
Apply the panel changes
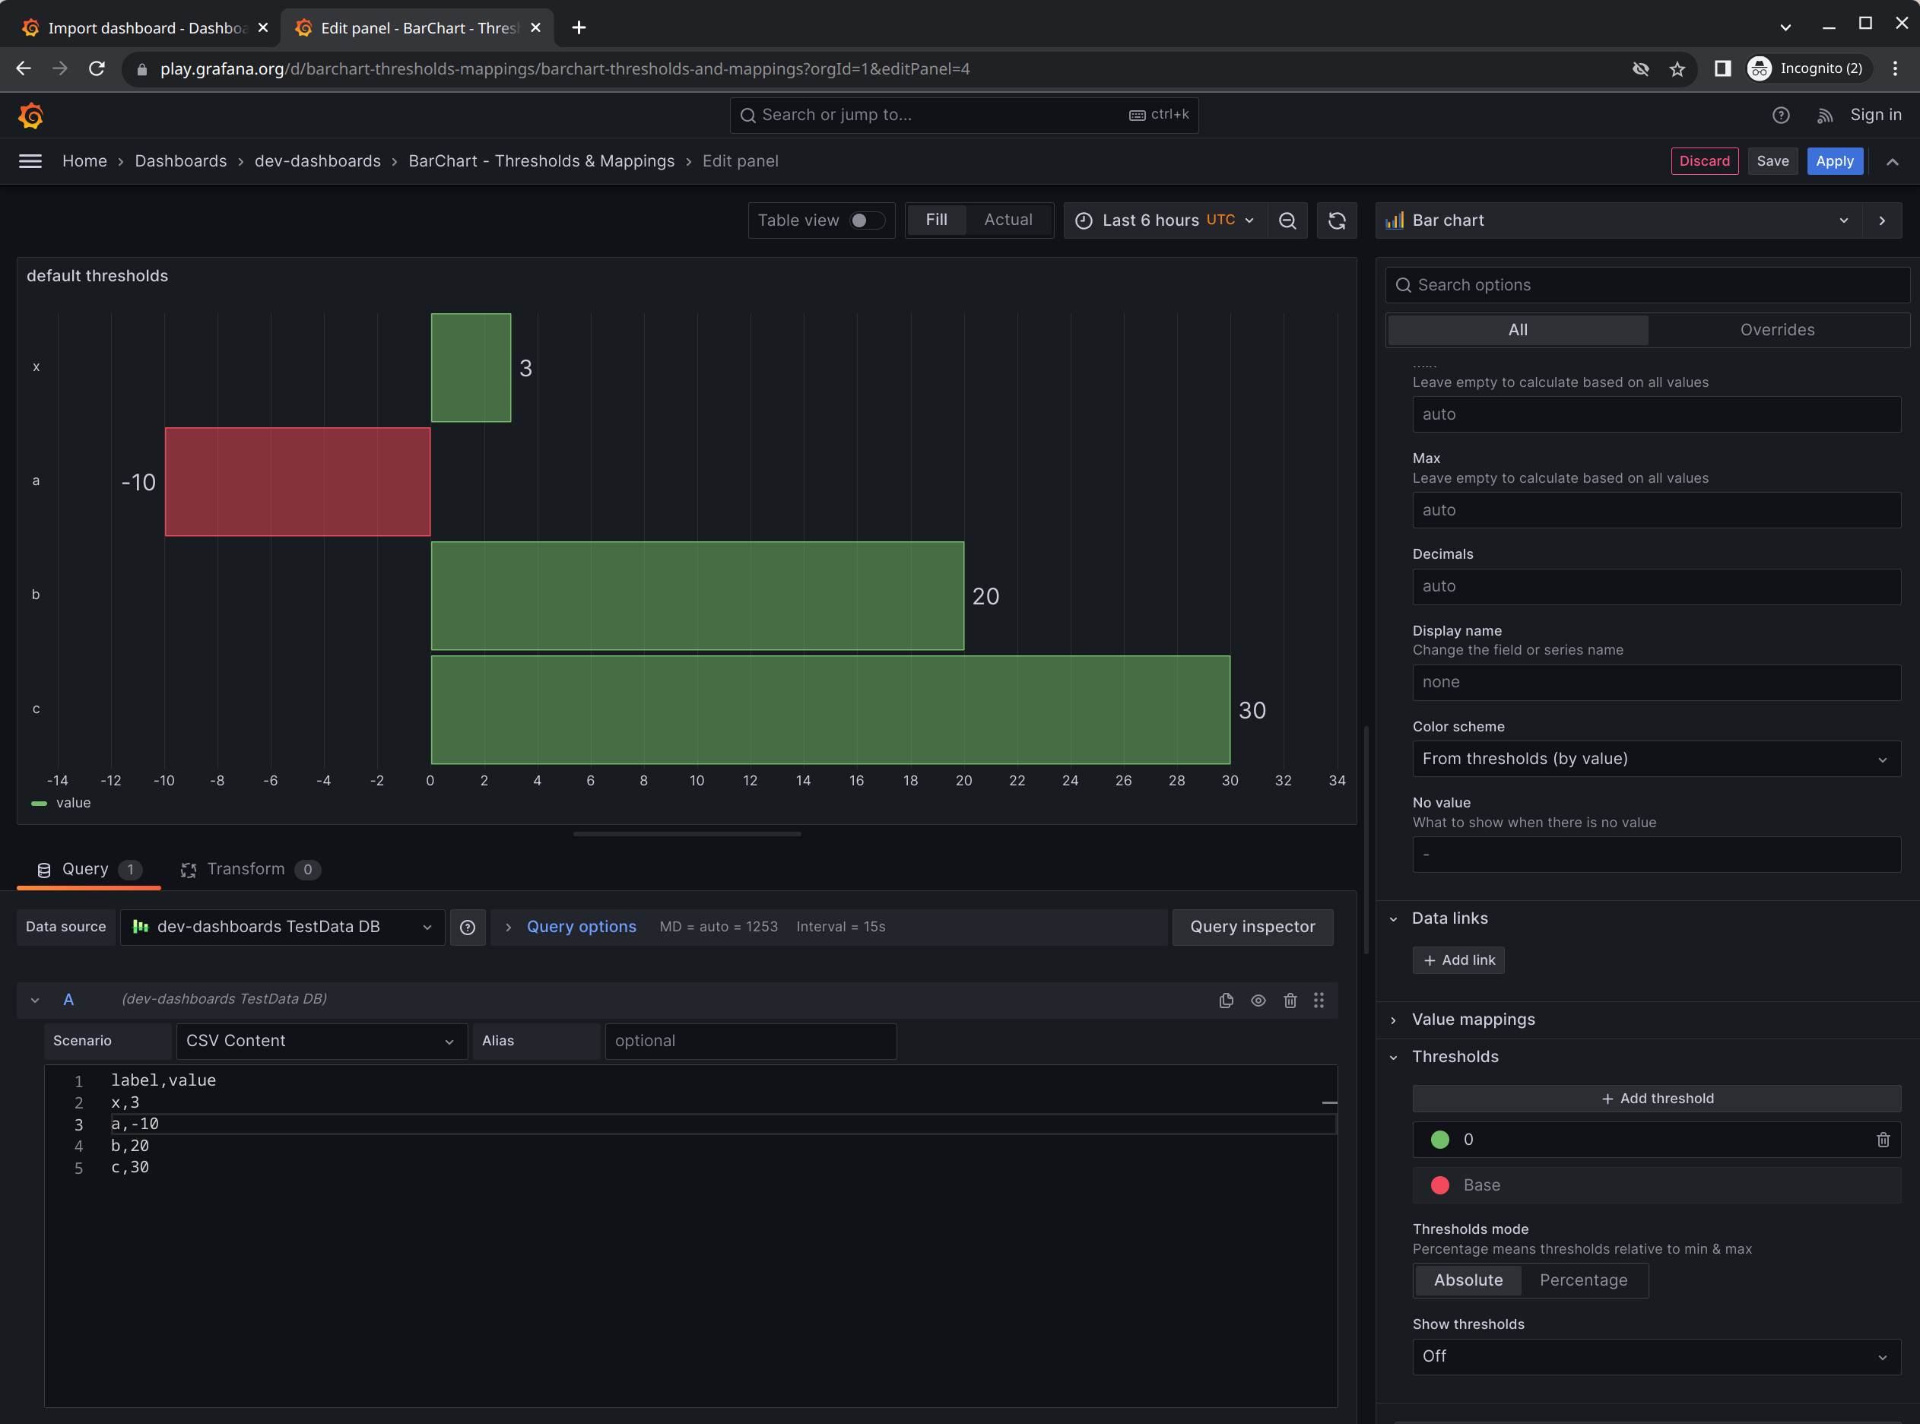1835,160
